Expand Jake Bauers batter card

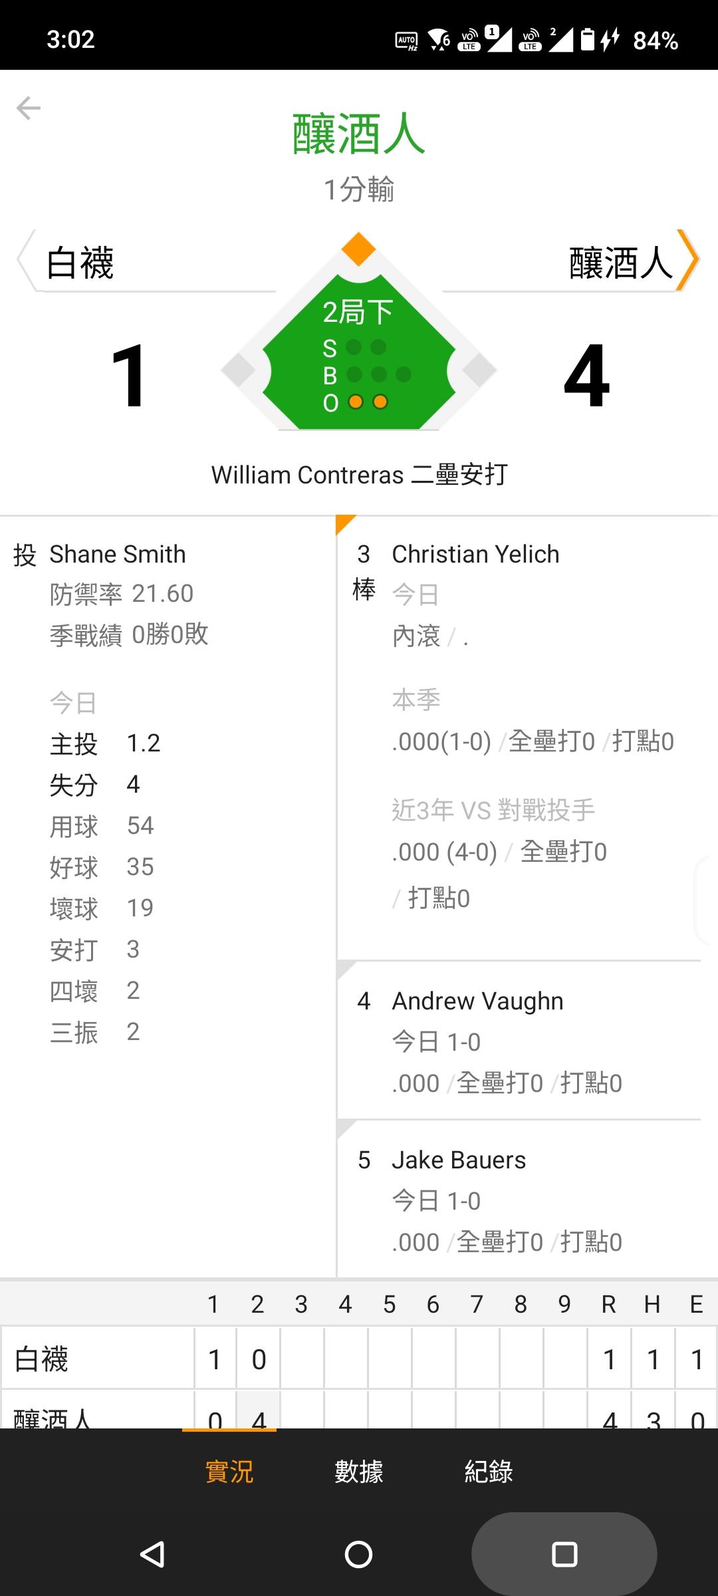[x=519, y=1200]
